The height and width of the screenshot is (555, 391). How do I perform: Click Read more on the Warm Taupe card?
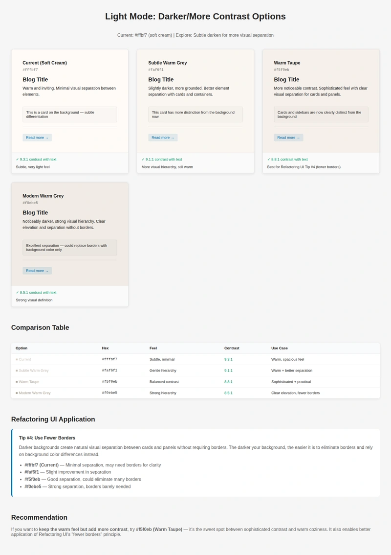[x=288, y=138]
